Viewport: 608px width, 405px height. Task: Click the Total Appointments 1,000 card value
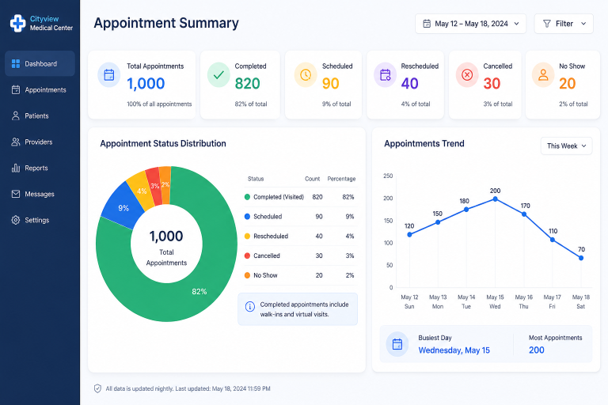(x=146, y=84)
